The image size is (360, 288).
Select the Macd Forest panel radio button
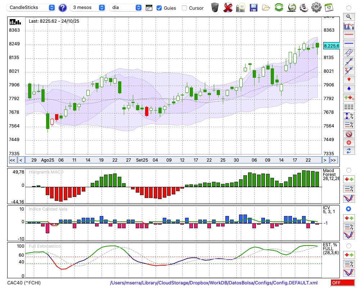point(349,170)
